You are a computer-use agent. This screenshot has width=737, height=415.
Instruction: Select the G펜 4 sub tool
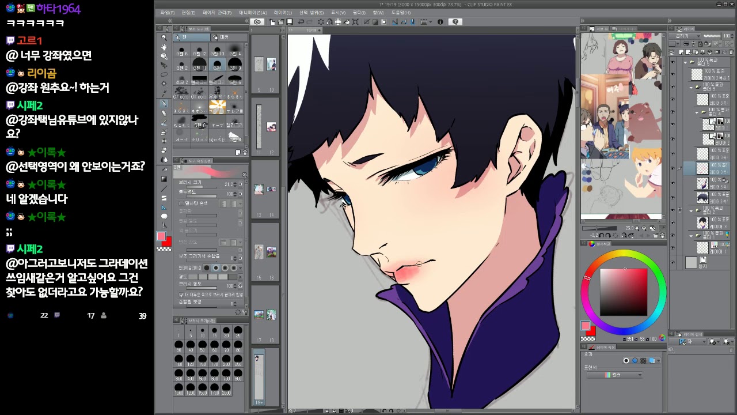click(x=235, y=50)
